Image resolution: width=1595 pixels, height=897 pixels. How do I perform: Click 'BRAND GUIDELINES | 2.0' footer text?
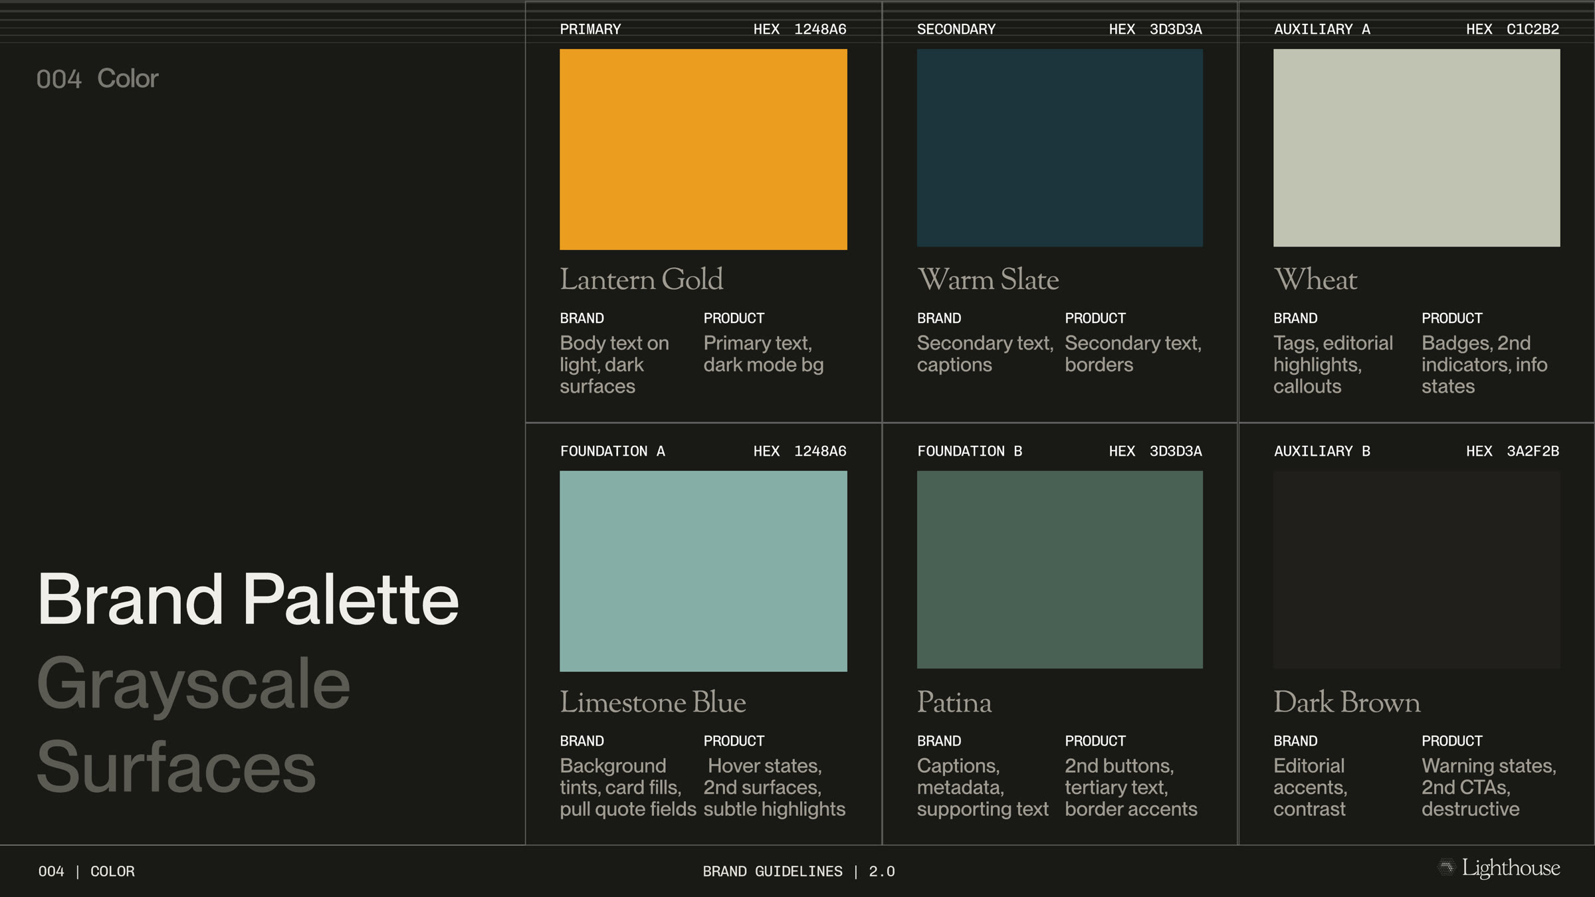point(799,871)
